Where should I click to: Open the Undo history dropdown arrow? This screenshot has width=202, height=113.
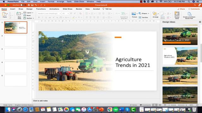pyautogui.click(x=38, y=5)
